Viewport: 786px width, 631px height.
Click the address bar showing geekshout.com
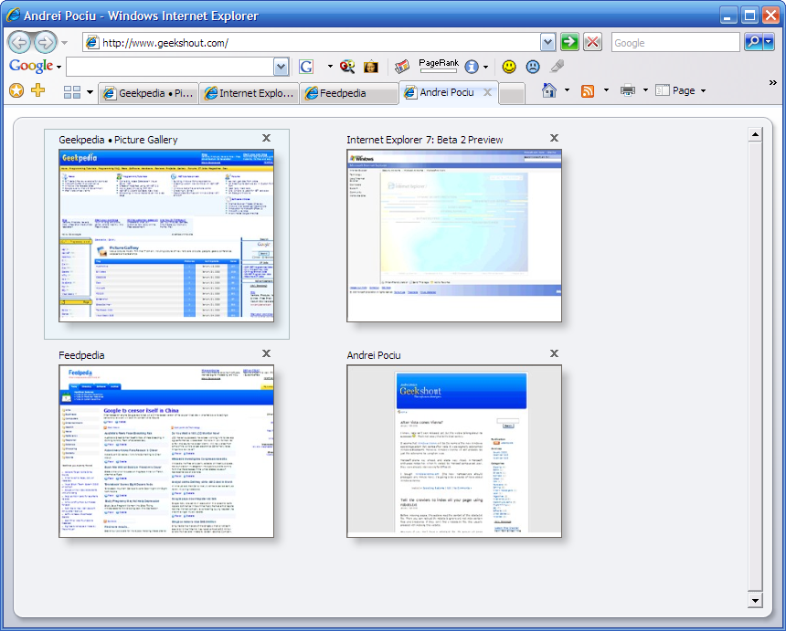click(x=312, y=43)
